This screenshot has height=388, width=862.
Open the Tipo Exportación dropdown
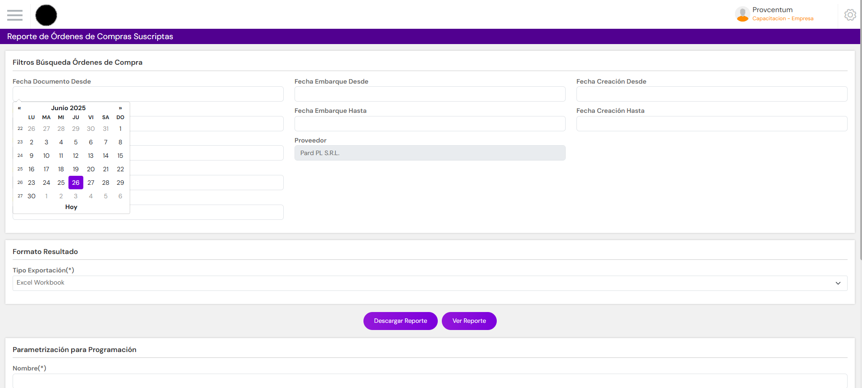click(x=430, y=283)
